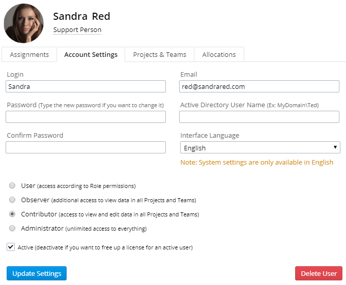Image resolution: width=346 pixels, height=285 pixels.
Task: Click into the Email field
Action: pos(259,86)
